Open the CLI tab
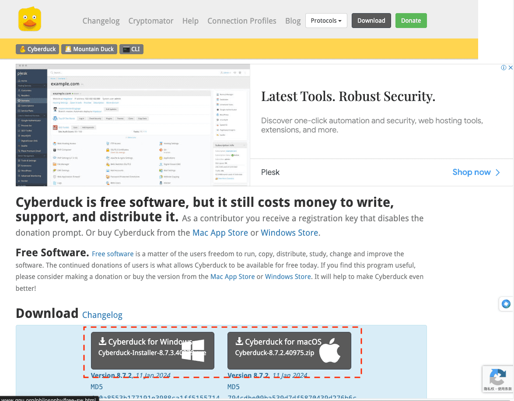Screen dimensions: 514x401 pos(132,49)
